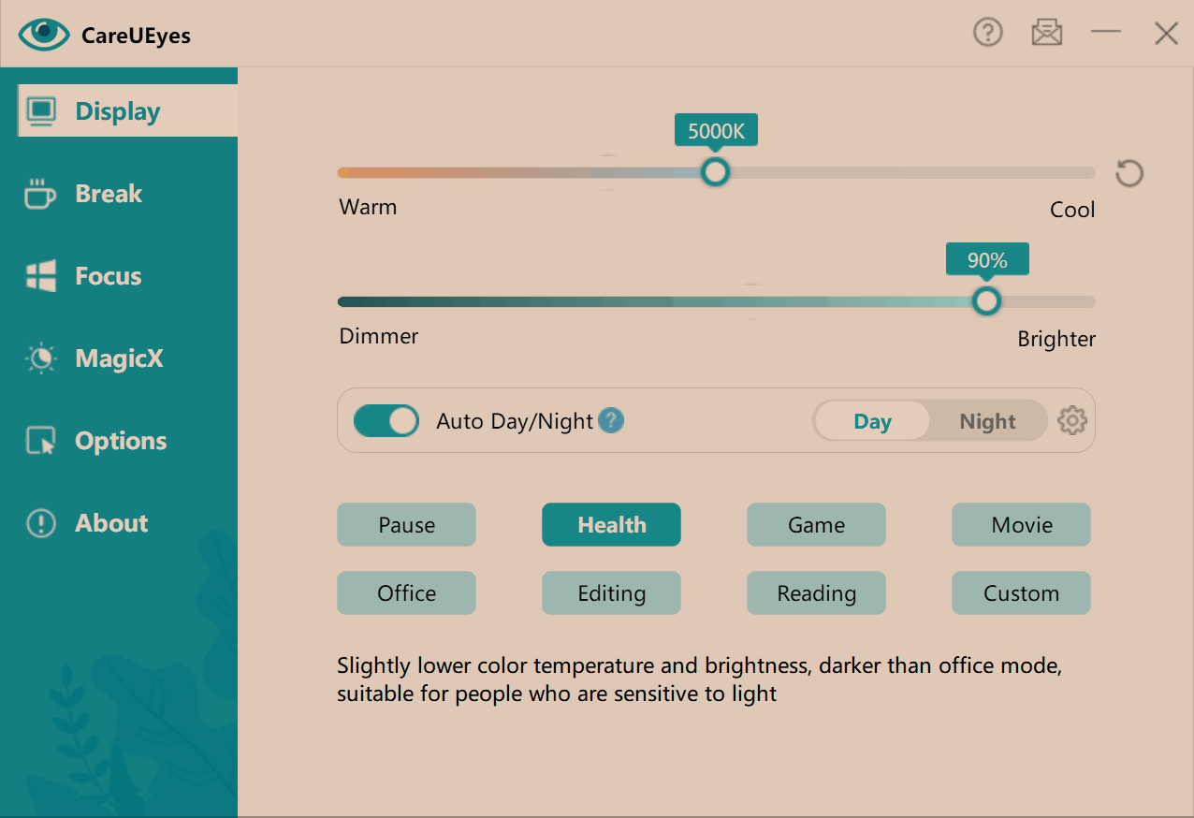Image resolution: width=1194 pixels, height=818 pixels.
Task: Click the Break coffee cup icon
Action: click(40, 194)
